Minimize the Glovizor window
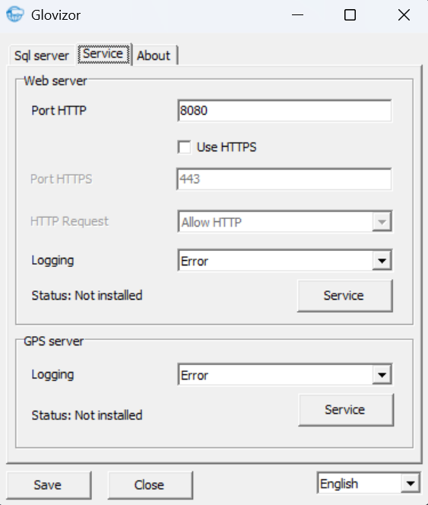Viewport: 428px width, 505px height. click(297, 14)
